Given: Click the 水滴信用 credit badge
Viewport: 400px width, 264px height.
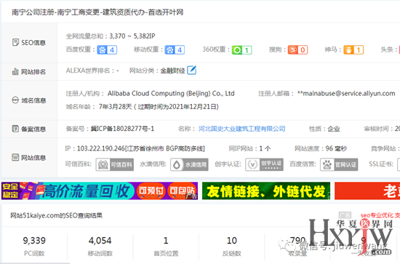Looking at the screenshot, I should point(189,164).
